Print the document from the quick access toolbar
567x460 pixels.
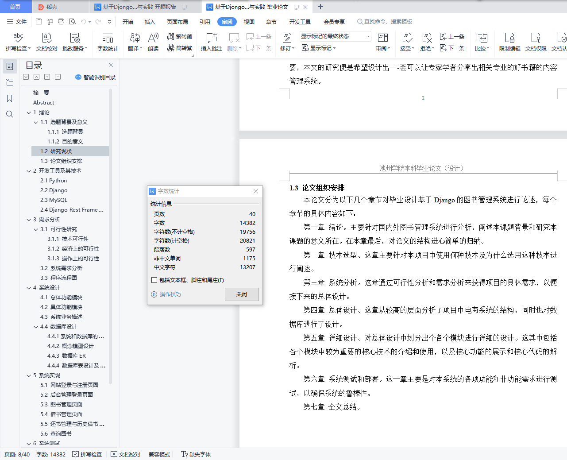click(61, 21)
